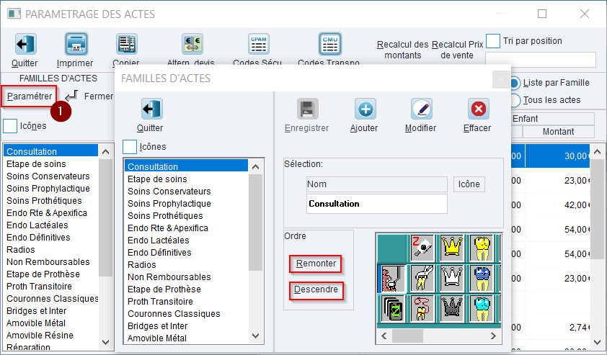The height and width of the screenshot is (355, 607).
Task: Click the icon grid horizontal scrollbar thumb
Action: [407, 336]
